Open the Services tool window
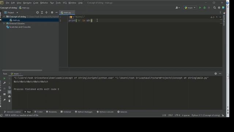This screenshot has height=132, width=234. 122,112
